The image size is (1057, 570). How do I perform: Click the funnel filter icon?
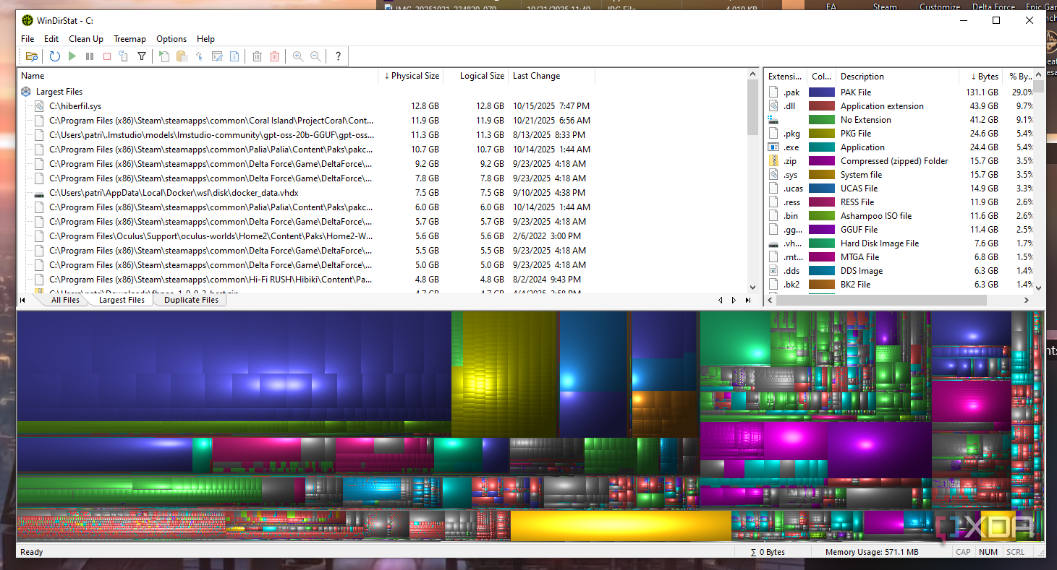pyautogui.click(x=142, y=56)
